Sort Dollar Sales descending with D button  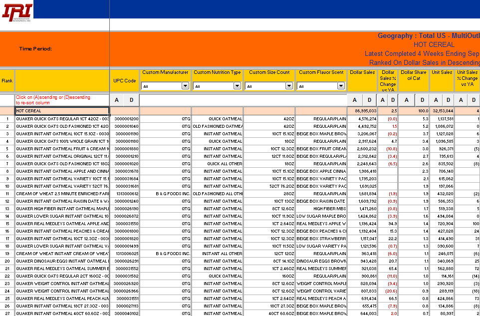tap(370, 100)
